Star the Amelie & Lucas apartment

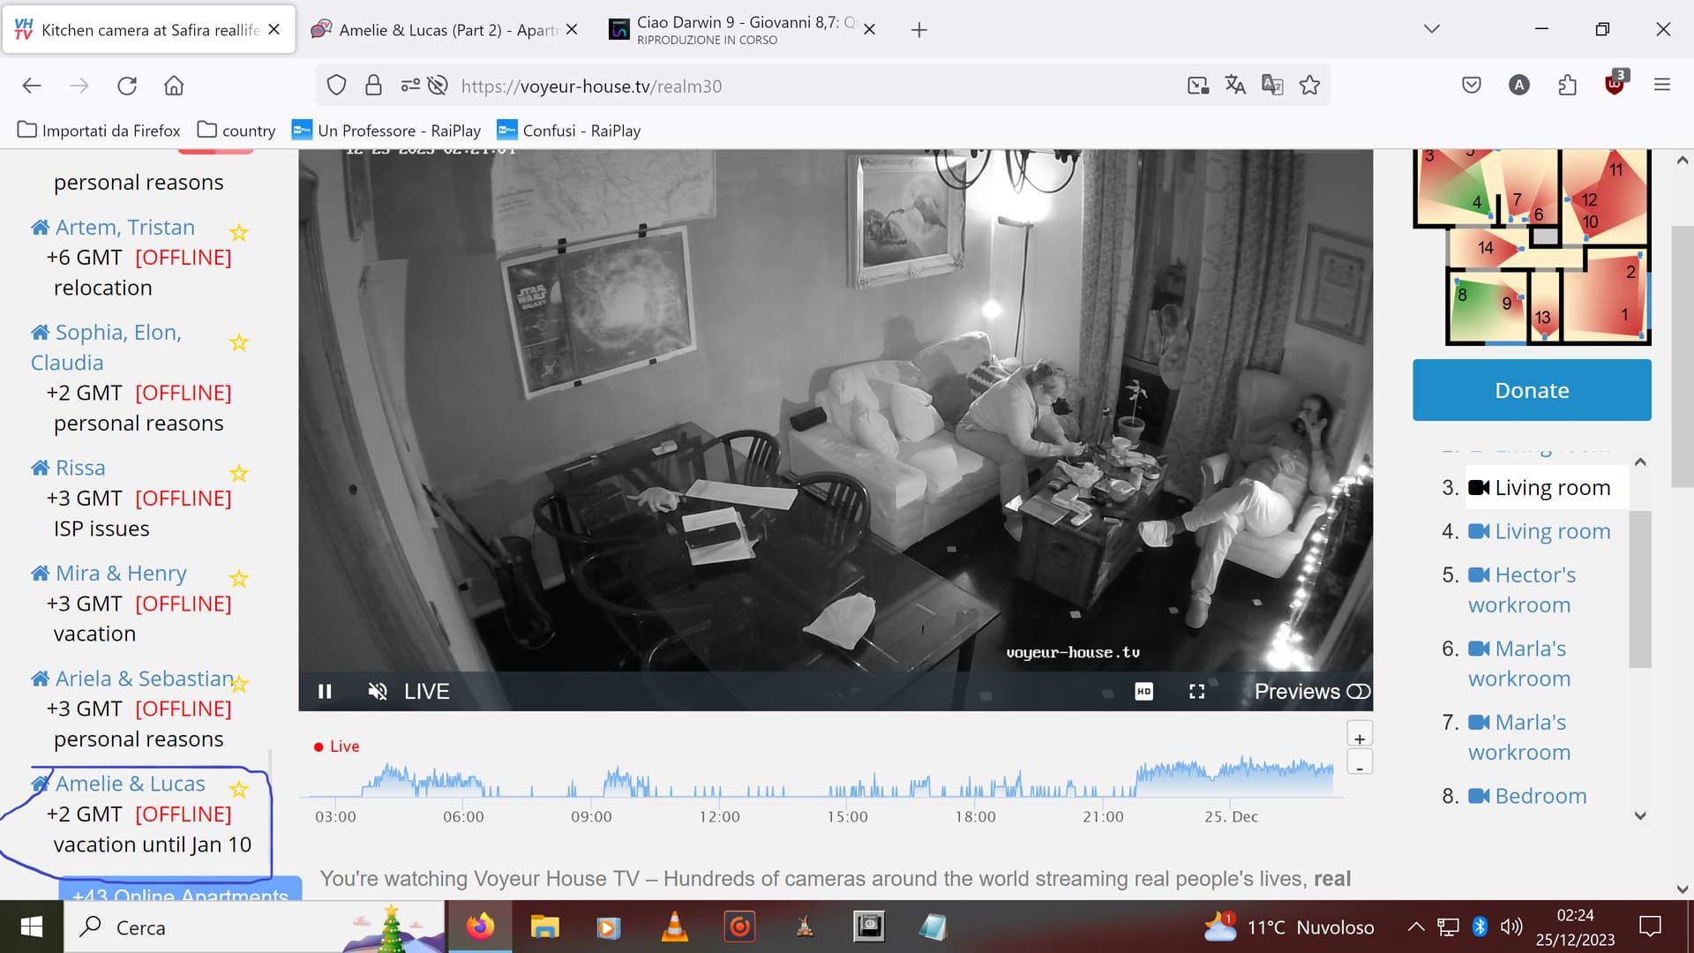[x=238, y=789]
